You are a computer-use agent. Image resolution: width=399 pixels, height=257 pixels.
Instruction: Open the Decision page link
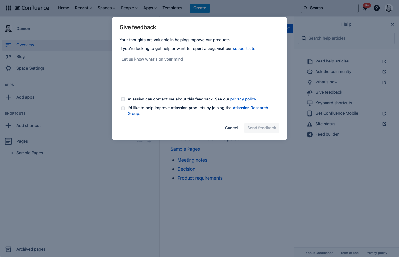tap(186, 169)
